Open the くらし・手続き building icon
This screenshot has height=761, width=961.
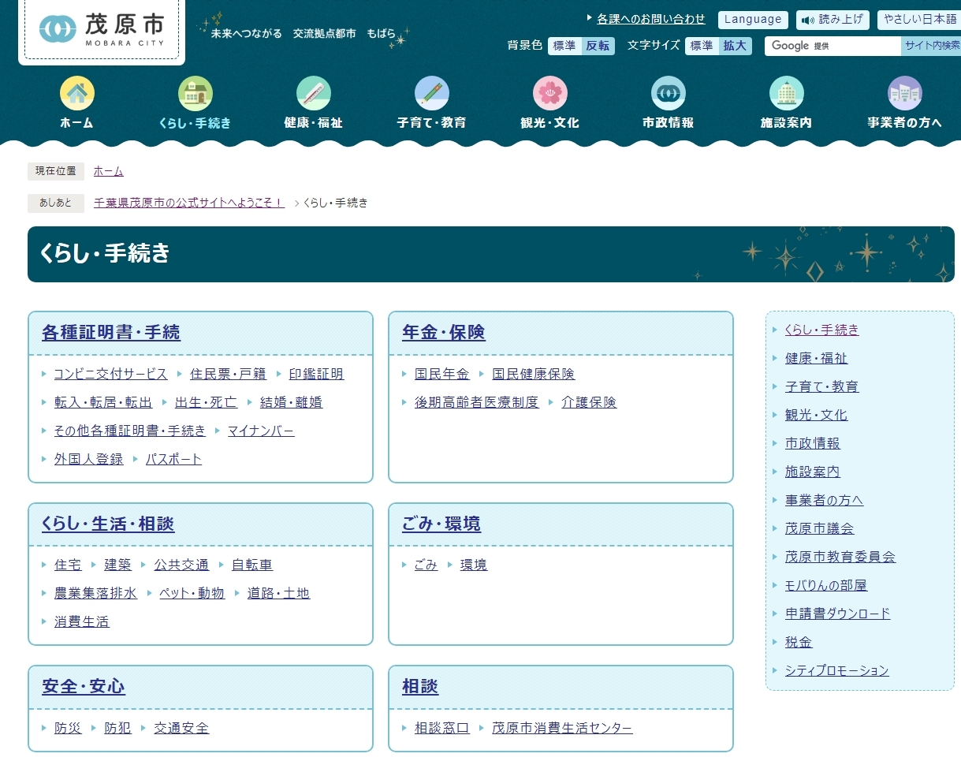point(195,93)
